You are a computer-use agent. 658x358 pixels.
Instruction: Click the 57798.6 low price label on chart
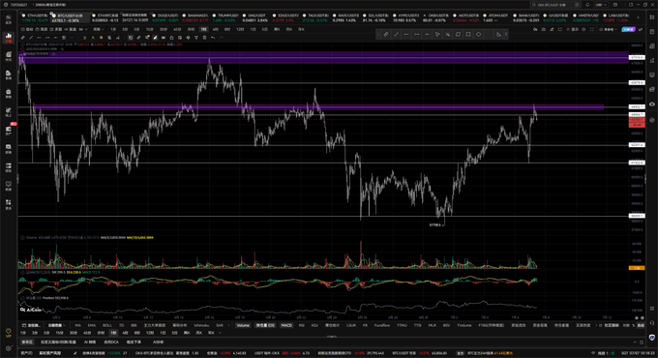[435, 224]
